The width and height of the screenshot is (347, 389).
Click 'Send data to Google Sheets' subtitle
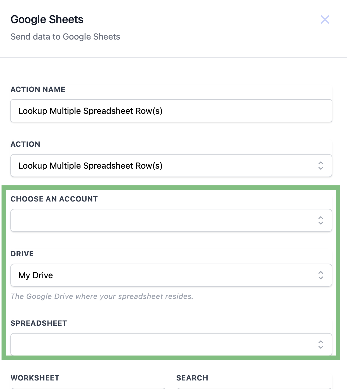65,37
